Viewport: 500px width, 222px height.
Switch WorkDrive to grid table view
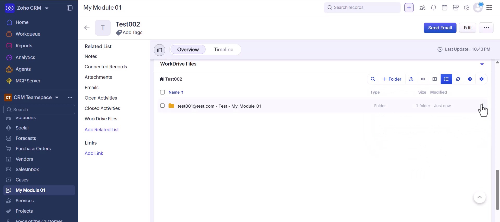(x=435, y=79)
